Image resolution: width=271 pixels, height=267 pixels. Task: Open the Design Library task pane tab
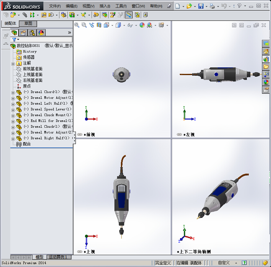[266, 59]
